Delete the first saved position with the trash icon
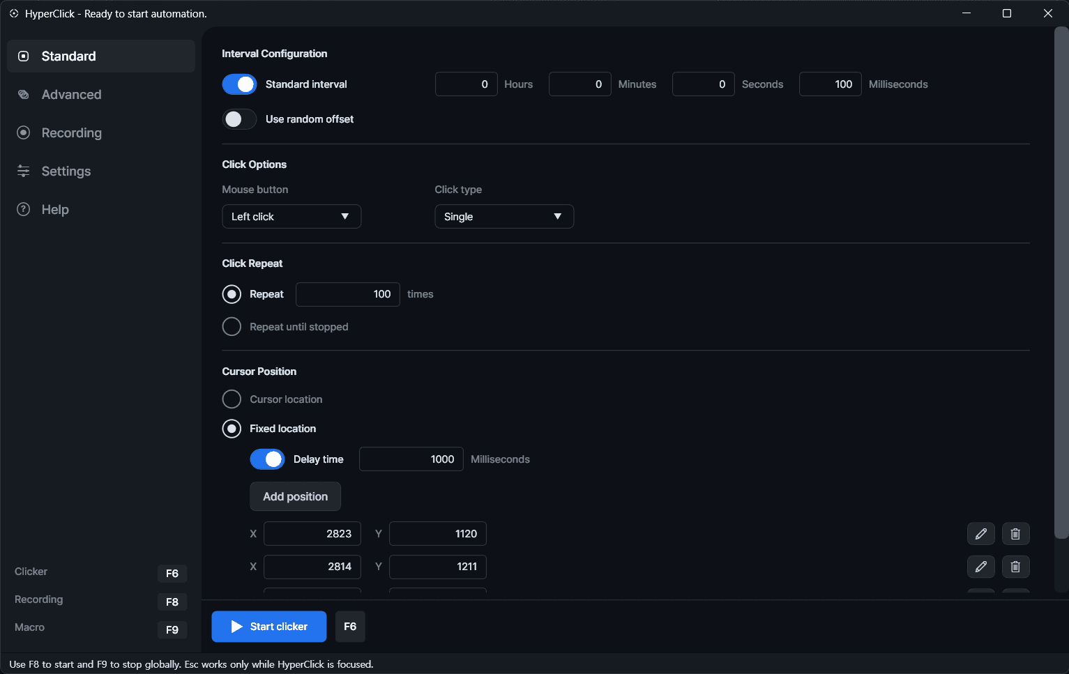Screen dimensions: 1069x674 point(1015,533)
